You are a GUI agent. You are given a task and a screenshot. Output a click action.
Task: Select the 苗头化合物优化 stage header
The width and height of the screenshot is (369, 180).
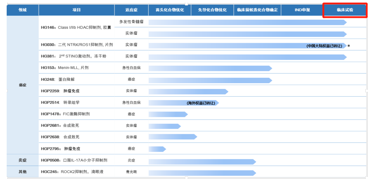(x=170, y=10)
